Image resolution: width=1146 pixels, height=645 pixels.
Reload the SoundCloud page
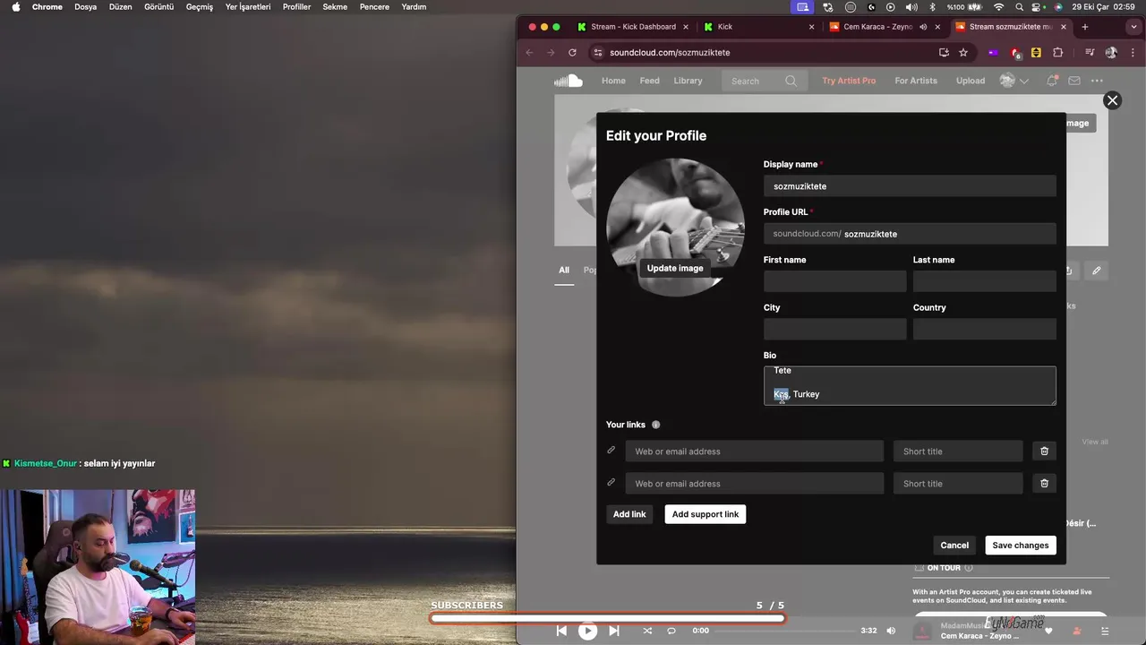(x=572, y=53)
